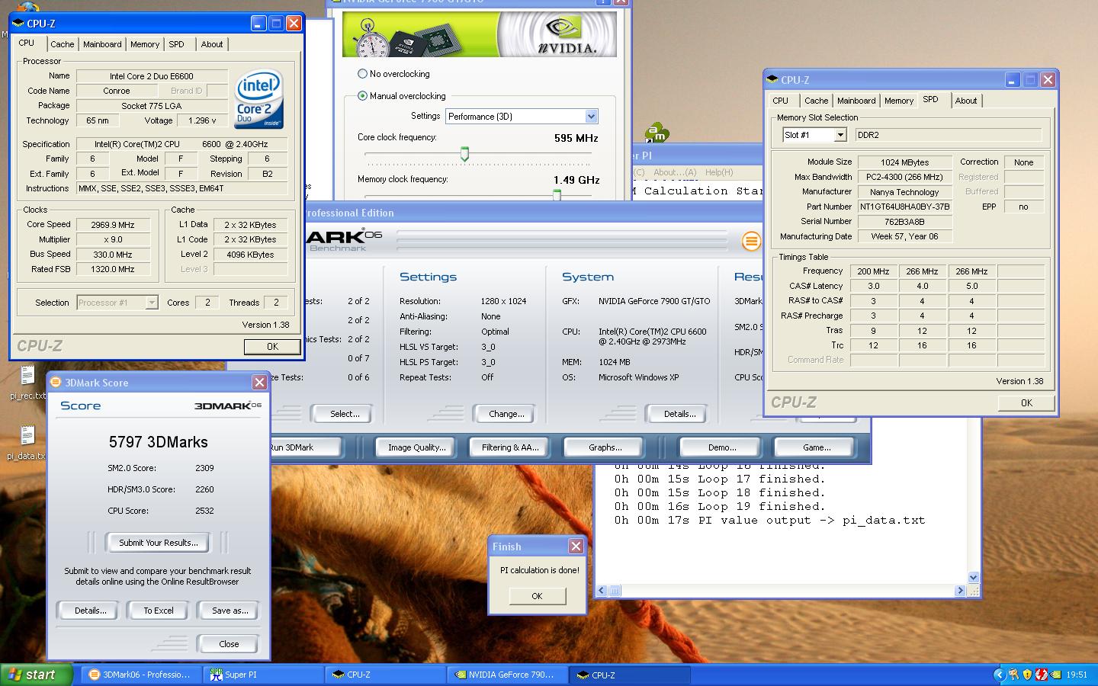Screen dimensions: 1098x686
Task: Click Submit Your Results button
Action: pyautogui.click(x=159, y=543)
